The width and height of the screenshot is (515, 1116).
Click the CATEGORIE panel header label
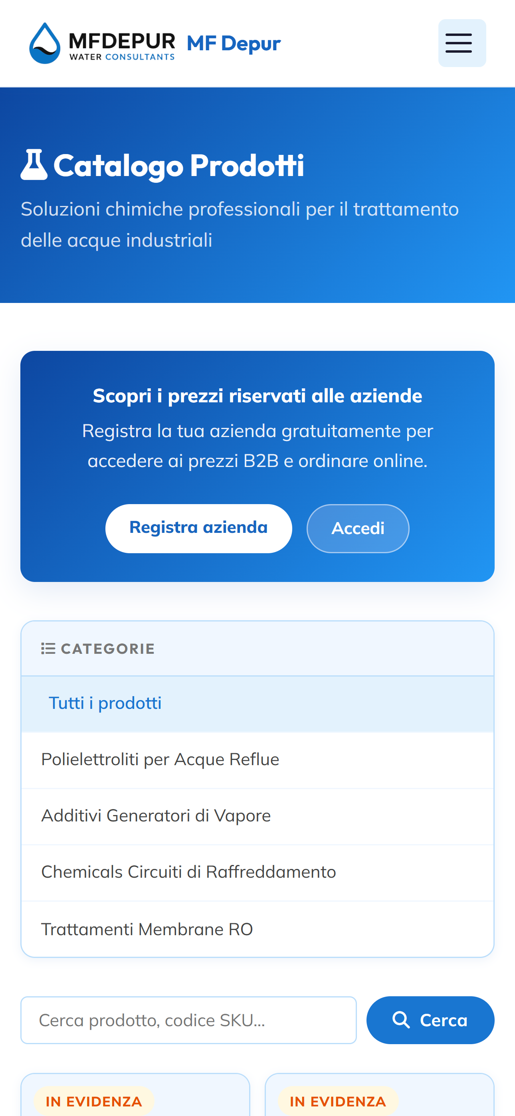[107, 649]
